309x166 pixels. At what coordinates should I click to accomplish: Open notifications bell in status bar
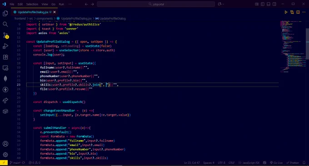(304, 163)
